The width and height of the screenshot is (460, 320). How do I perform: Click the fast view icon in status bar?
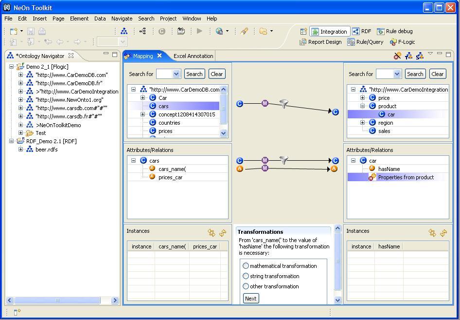18,312
